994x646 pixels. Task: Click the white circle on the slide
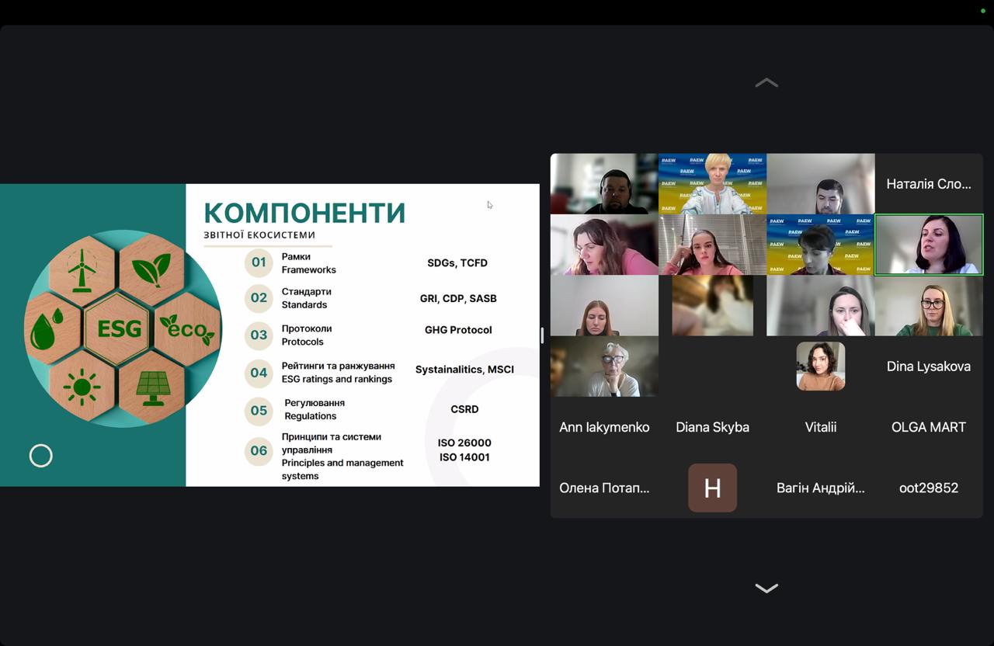click(41, 456)
